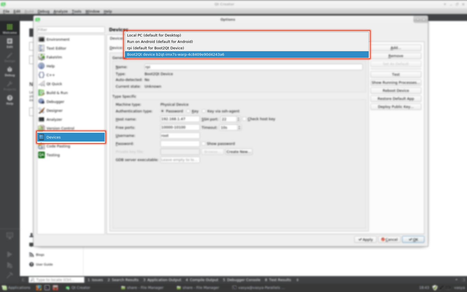Viewport: 467px width, 292px height.
Task: Click Cancel button
Action: pyautogui.click(x=389, y=240)
